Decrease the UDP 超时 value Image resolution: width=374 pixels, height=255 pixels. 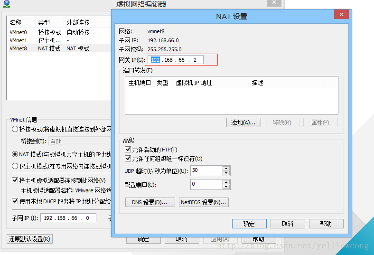pos(226,173)
